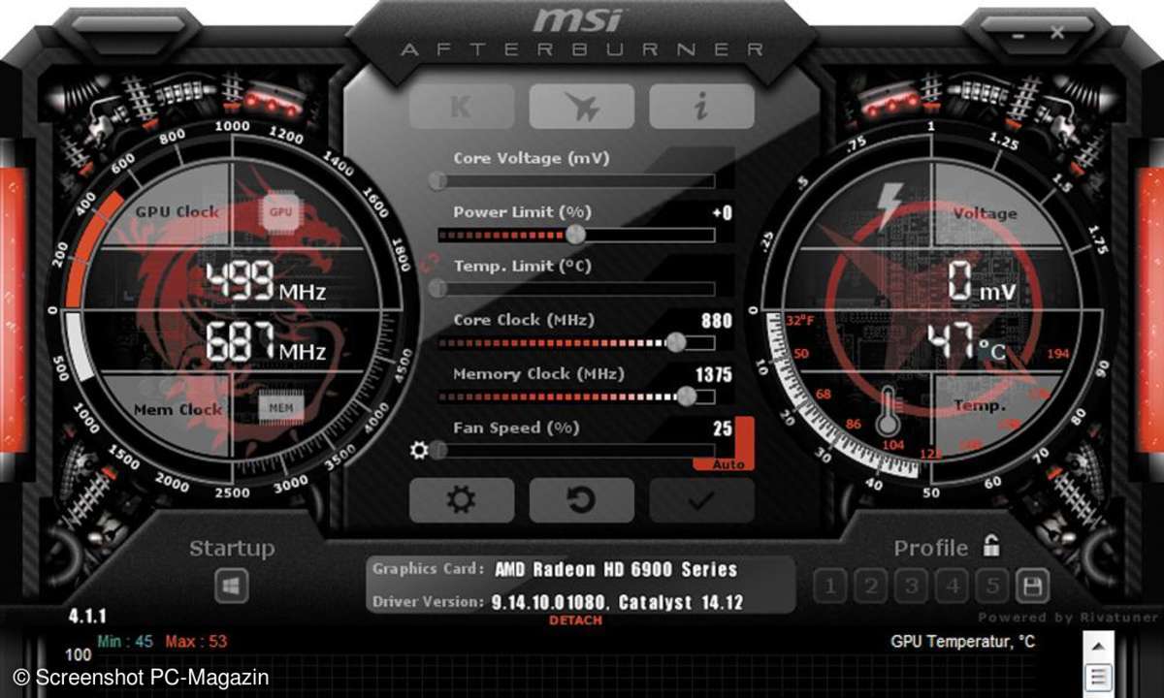
Task: Click the Memory Clock slider handle
Action: click(687, 396)
